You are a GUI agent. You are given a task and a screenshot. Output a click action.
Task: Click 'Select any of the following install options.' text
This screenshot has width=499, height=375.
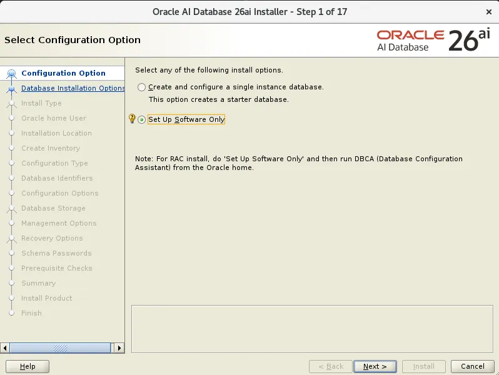point(209,70)
